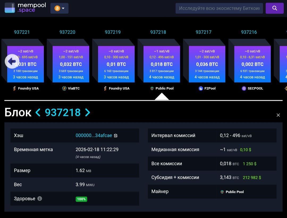Select the 937219 block with 0,01 BTC

coord(116,64)
